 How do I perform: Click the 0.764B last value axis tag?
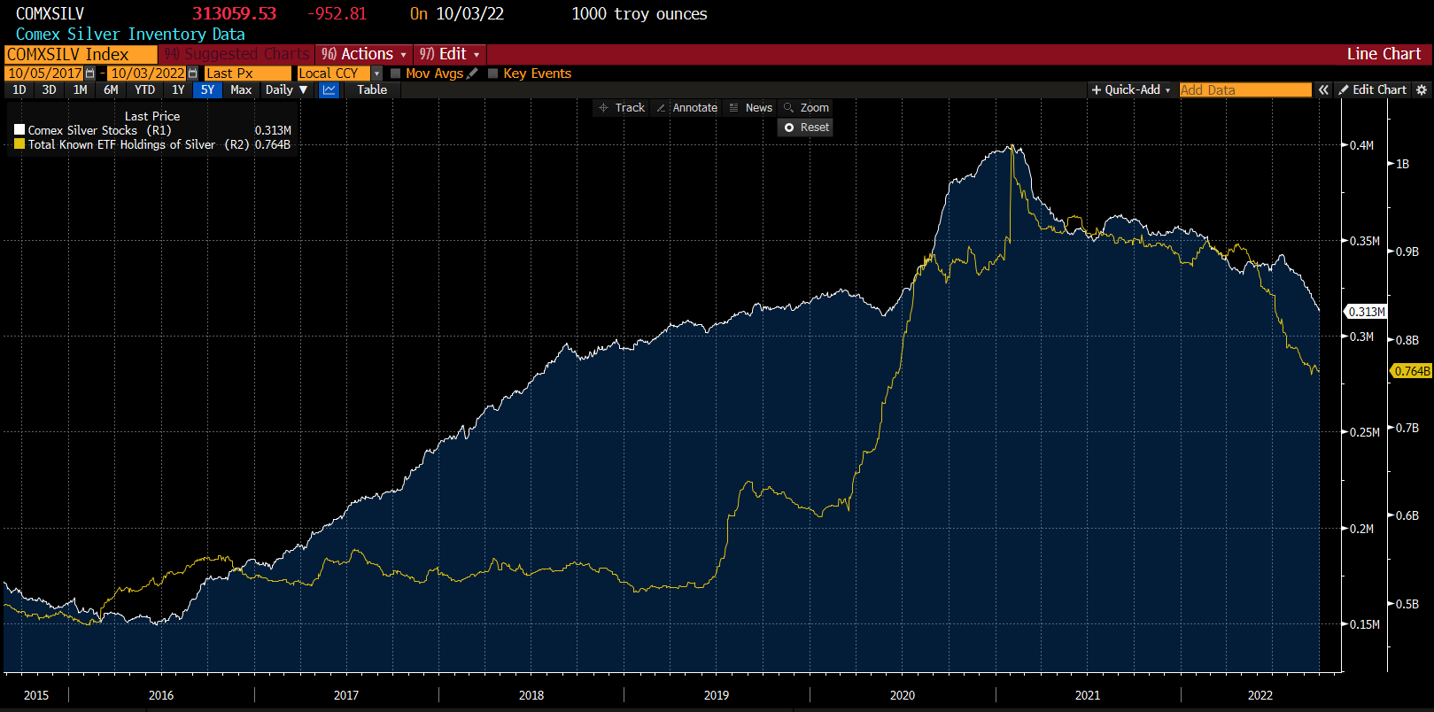(x=1412, y=371)
